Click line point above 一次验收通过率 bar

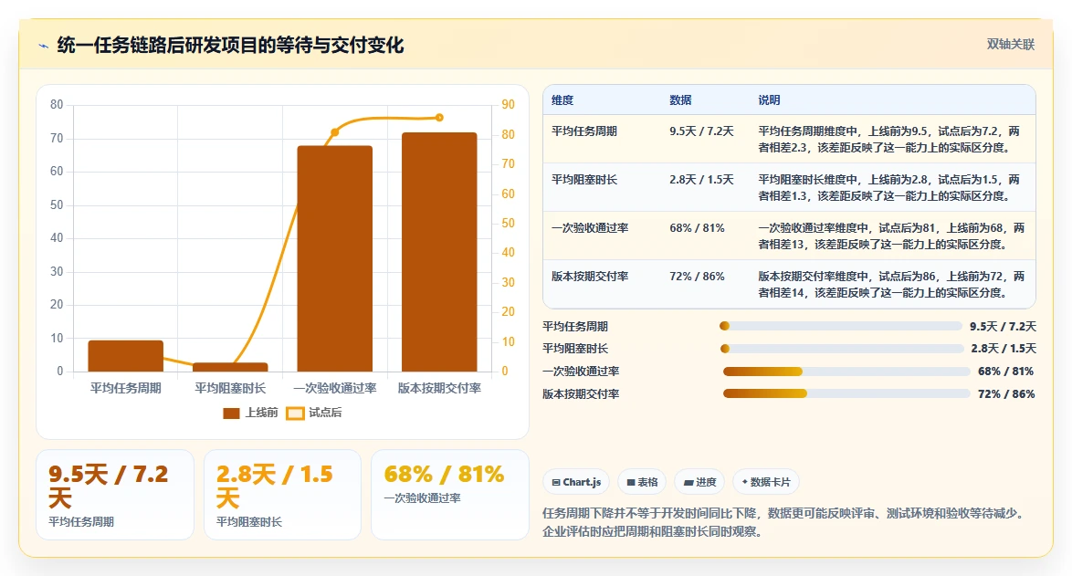[335, 132]
